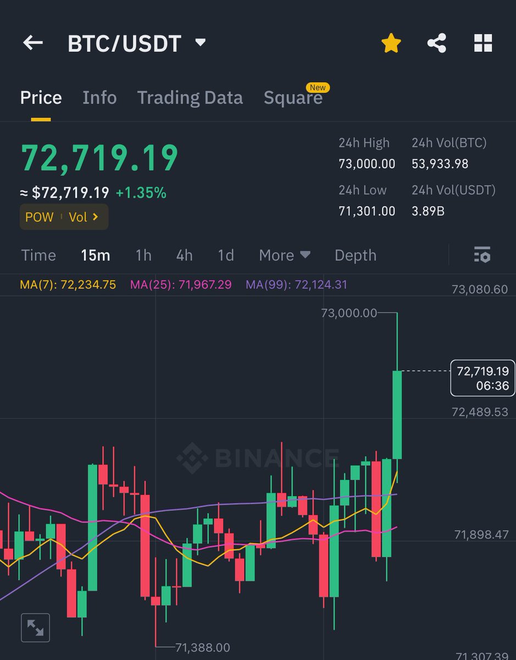This screenshot has height=660, width=516.
Task: Tap the current price marker 72,719.19
Action: coord(482,378)
